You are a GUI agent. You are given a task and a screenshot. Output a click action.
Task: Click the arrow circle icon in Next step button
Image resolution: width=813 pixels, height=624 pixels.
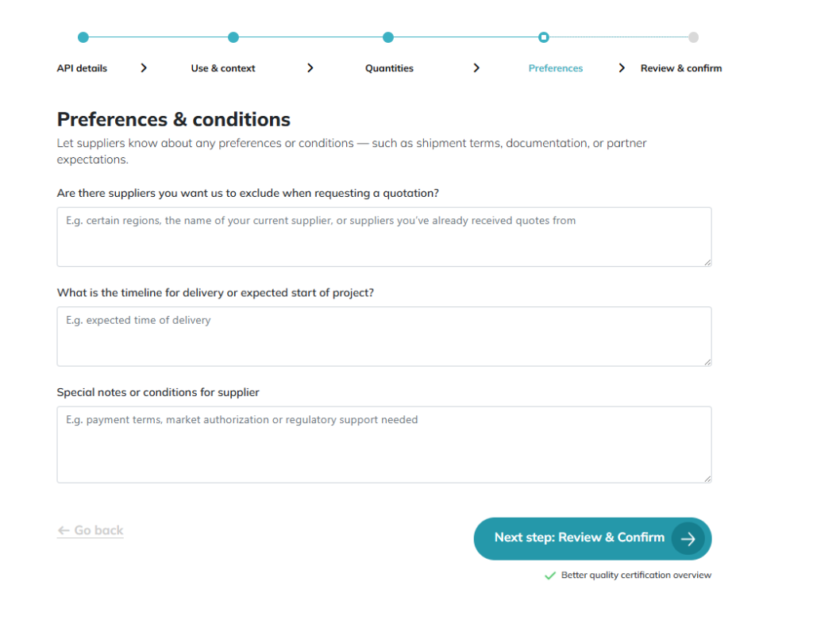[688, 538]
